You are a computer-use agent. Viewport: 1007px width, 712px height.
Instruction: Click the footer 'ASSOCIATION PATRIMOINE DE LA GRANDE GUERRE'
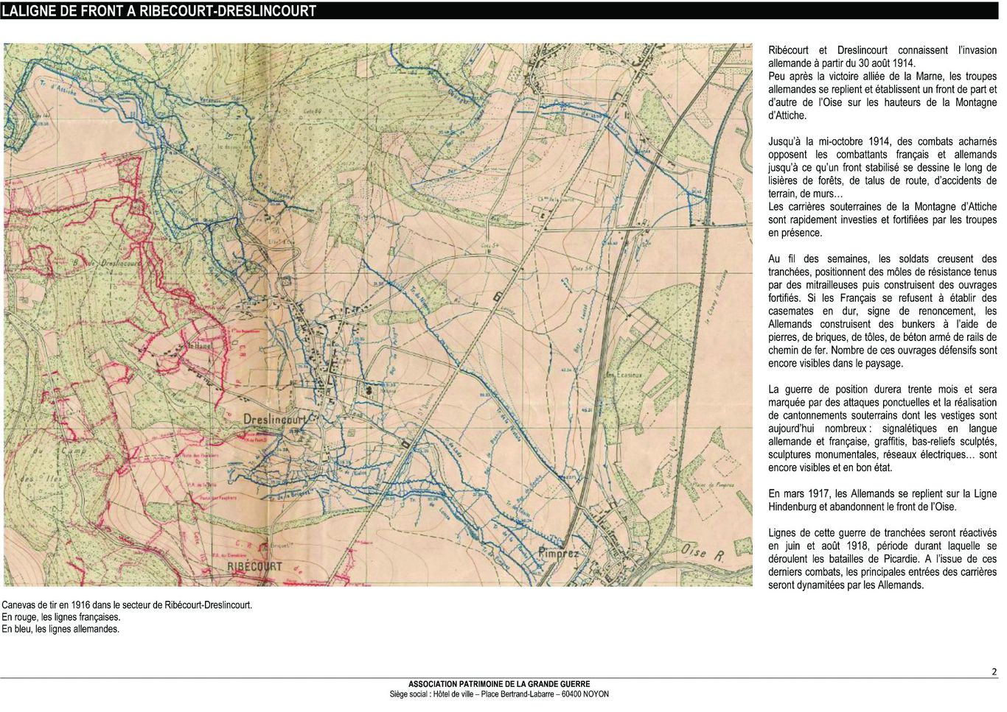(x=499, y=684)
